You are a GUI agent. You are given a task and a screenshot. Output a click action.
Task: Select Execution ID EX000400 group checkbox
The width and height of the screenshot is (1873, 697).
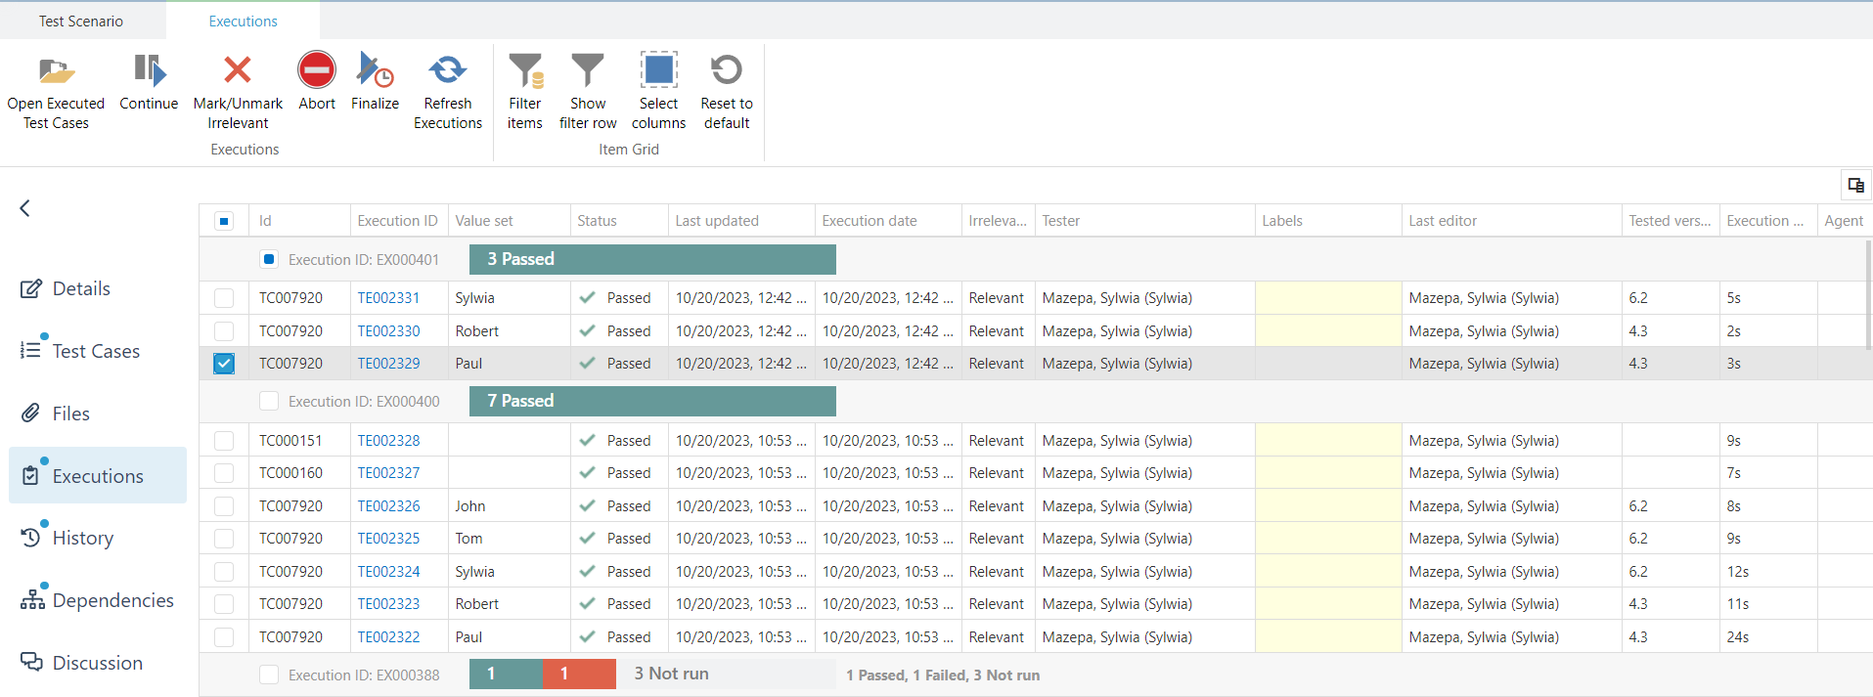(269, 402)
